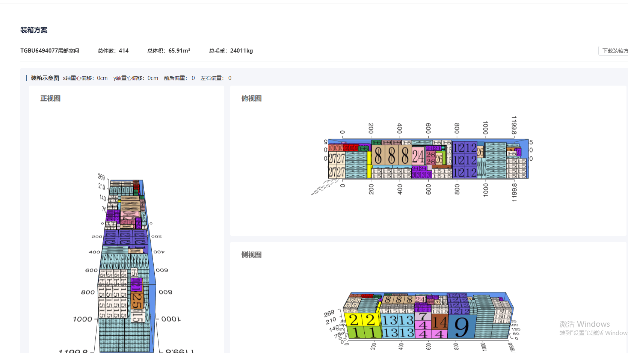Select the 装箱方案 page heading

pos(34,30)
